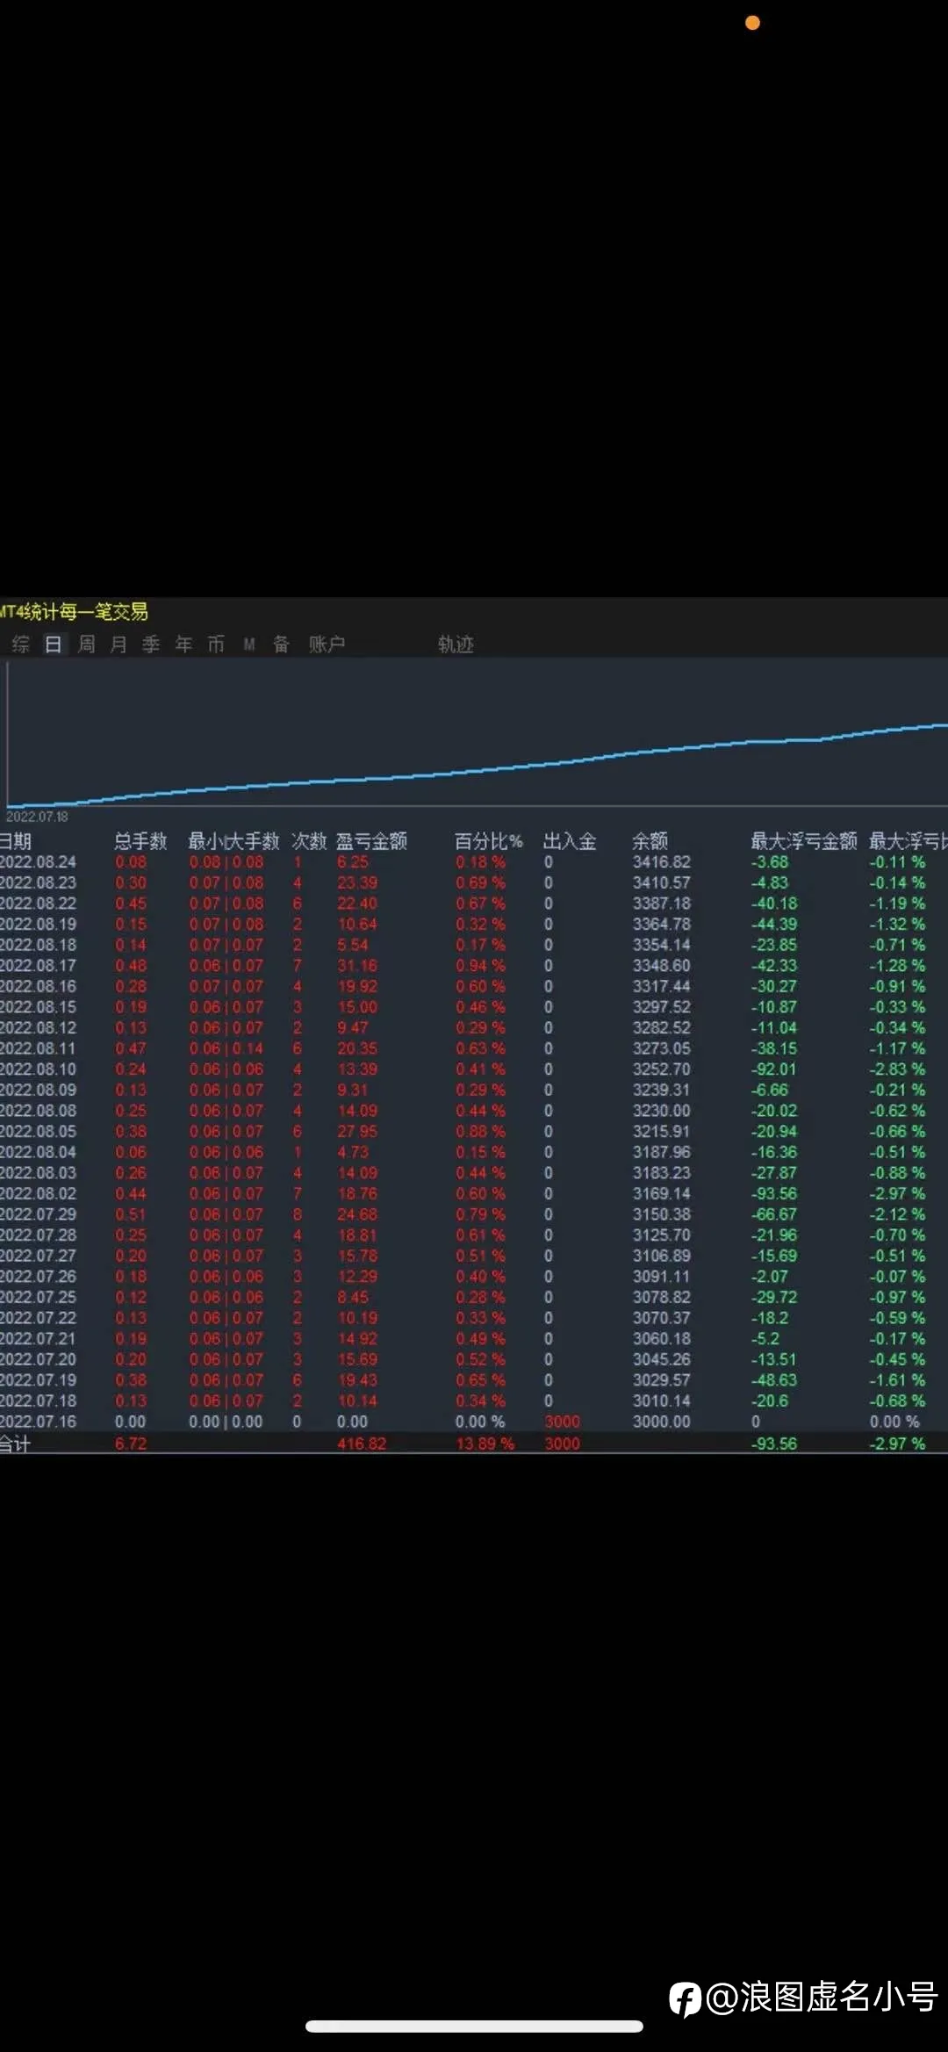This screenshot has width=948, height=2052.
Task: Click the profit value 27.95
Action: click(357, 1131)
